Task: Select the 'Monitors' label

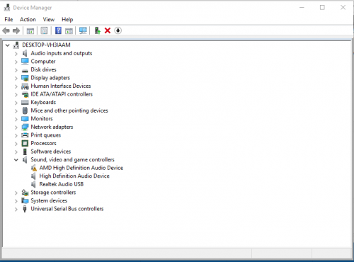Action: [x=42, y=119]
